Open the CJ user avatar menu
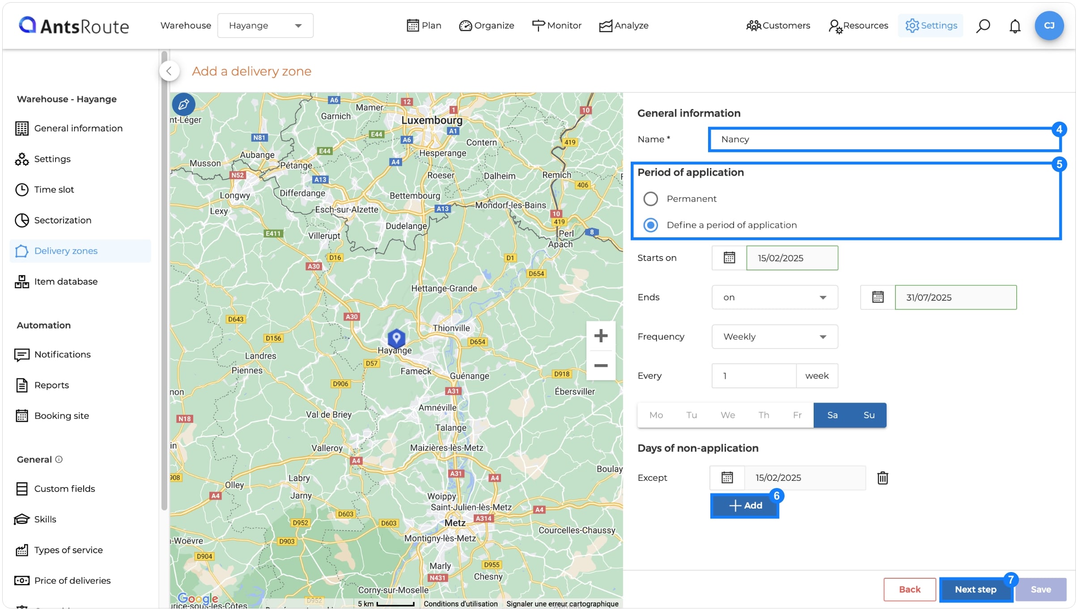Viewport: 1078px width, 610px height. [1049, 25]
